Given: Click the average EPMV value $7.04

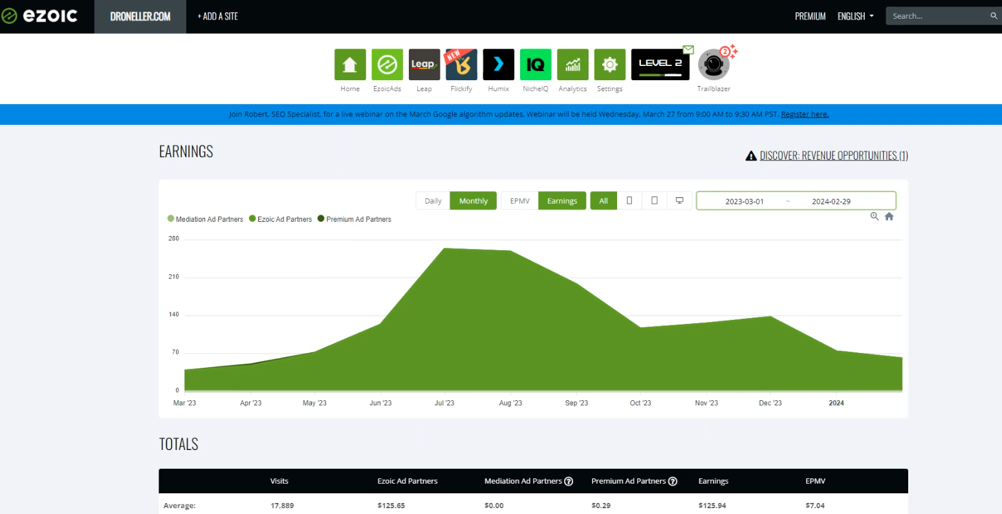Looking at the screenshot, I should [x=815, y=506].
